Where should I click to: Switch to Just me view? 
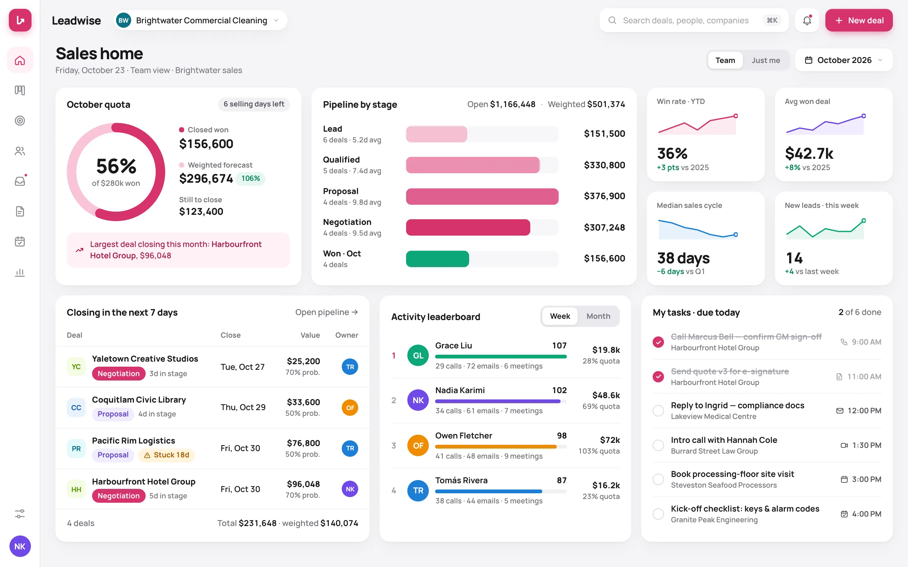[765, 60]
